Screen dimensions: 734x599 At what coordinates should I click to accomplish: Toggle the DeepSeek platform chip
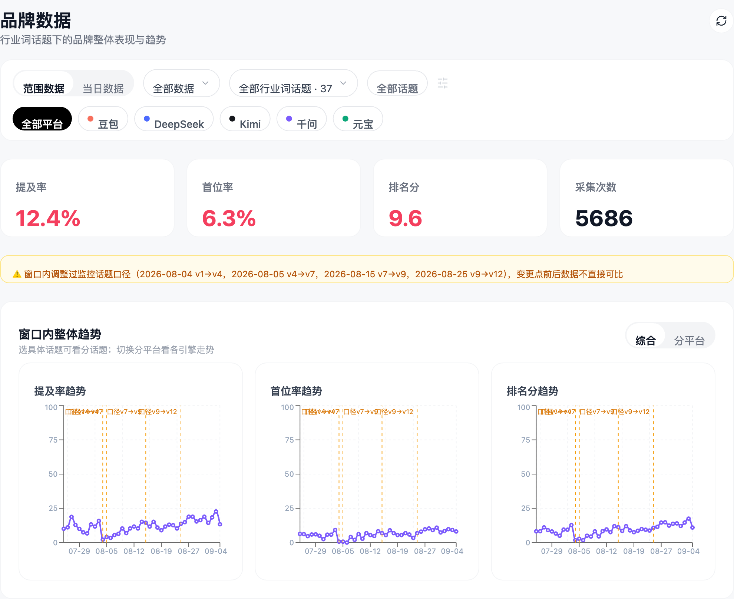(173, 119)
